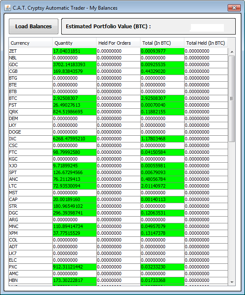Close the My Balances window
This screenshot has width=245, height=295.
click(x=234, y=8)
